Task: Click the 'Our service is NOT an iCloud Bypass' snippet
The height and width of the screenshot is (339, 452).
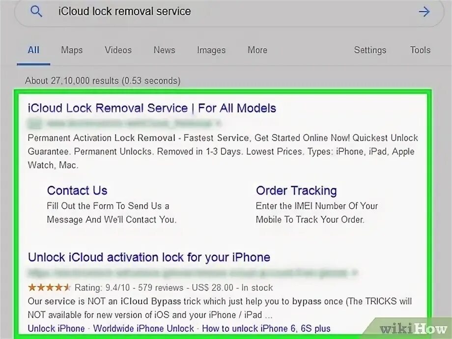Action: pos(220,301)
